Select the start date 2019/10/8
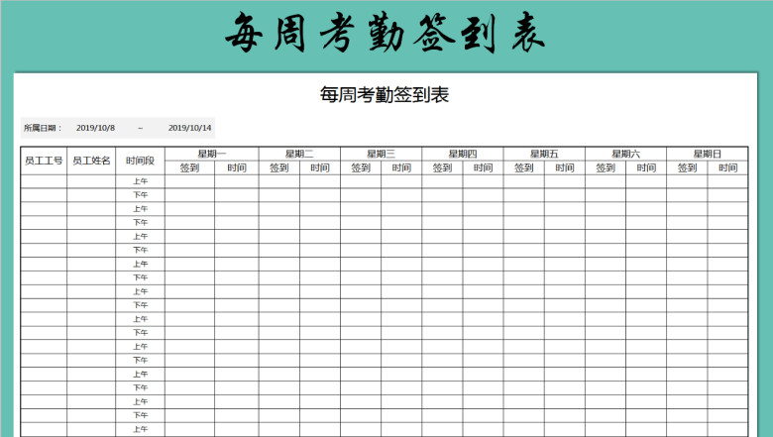The height and width of the screenshot is (437, 773). tap(96, 128)
